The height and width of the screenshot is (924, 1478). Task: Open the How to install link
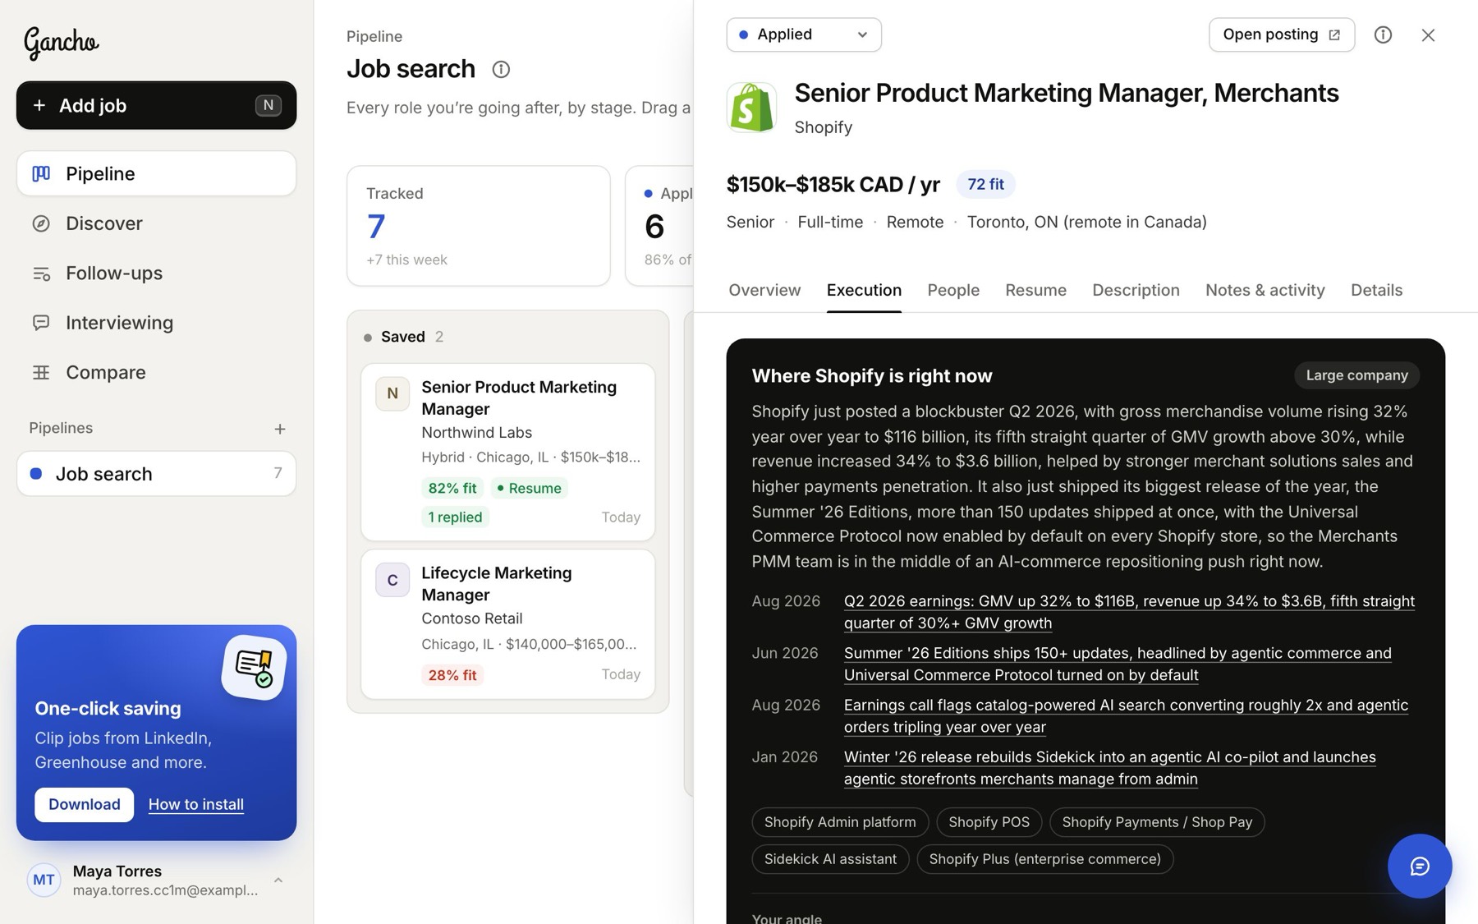coord(196,804)
